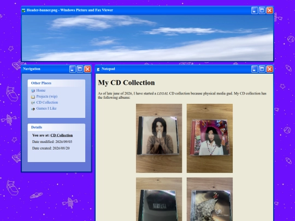The image size is (295, 221).
Task: Maximize the Picture and Fax Viewer window
Action: tap(262, 10)
